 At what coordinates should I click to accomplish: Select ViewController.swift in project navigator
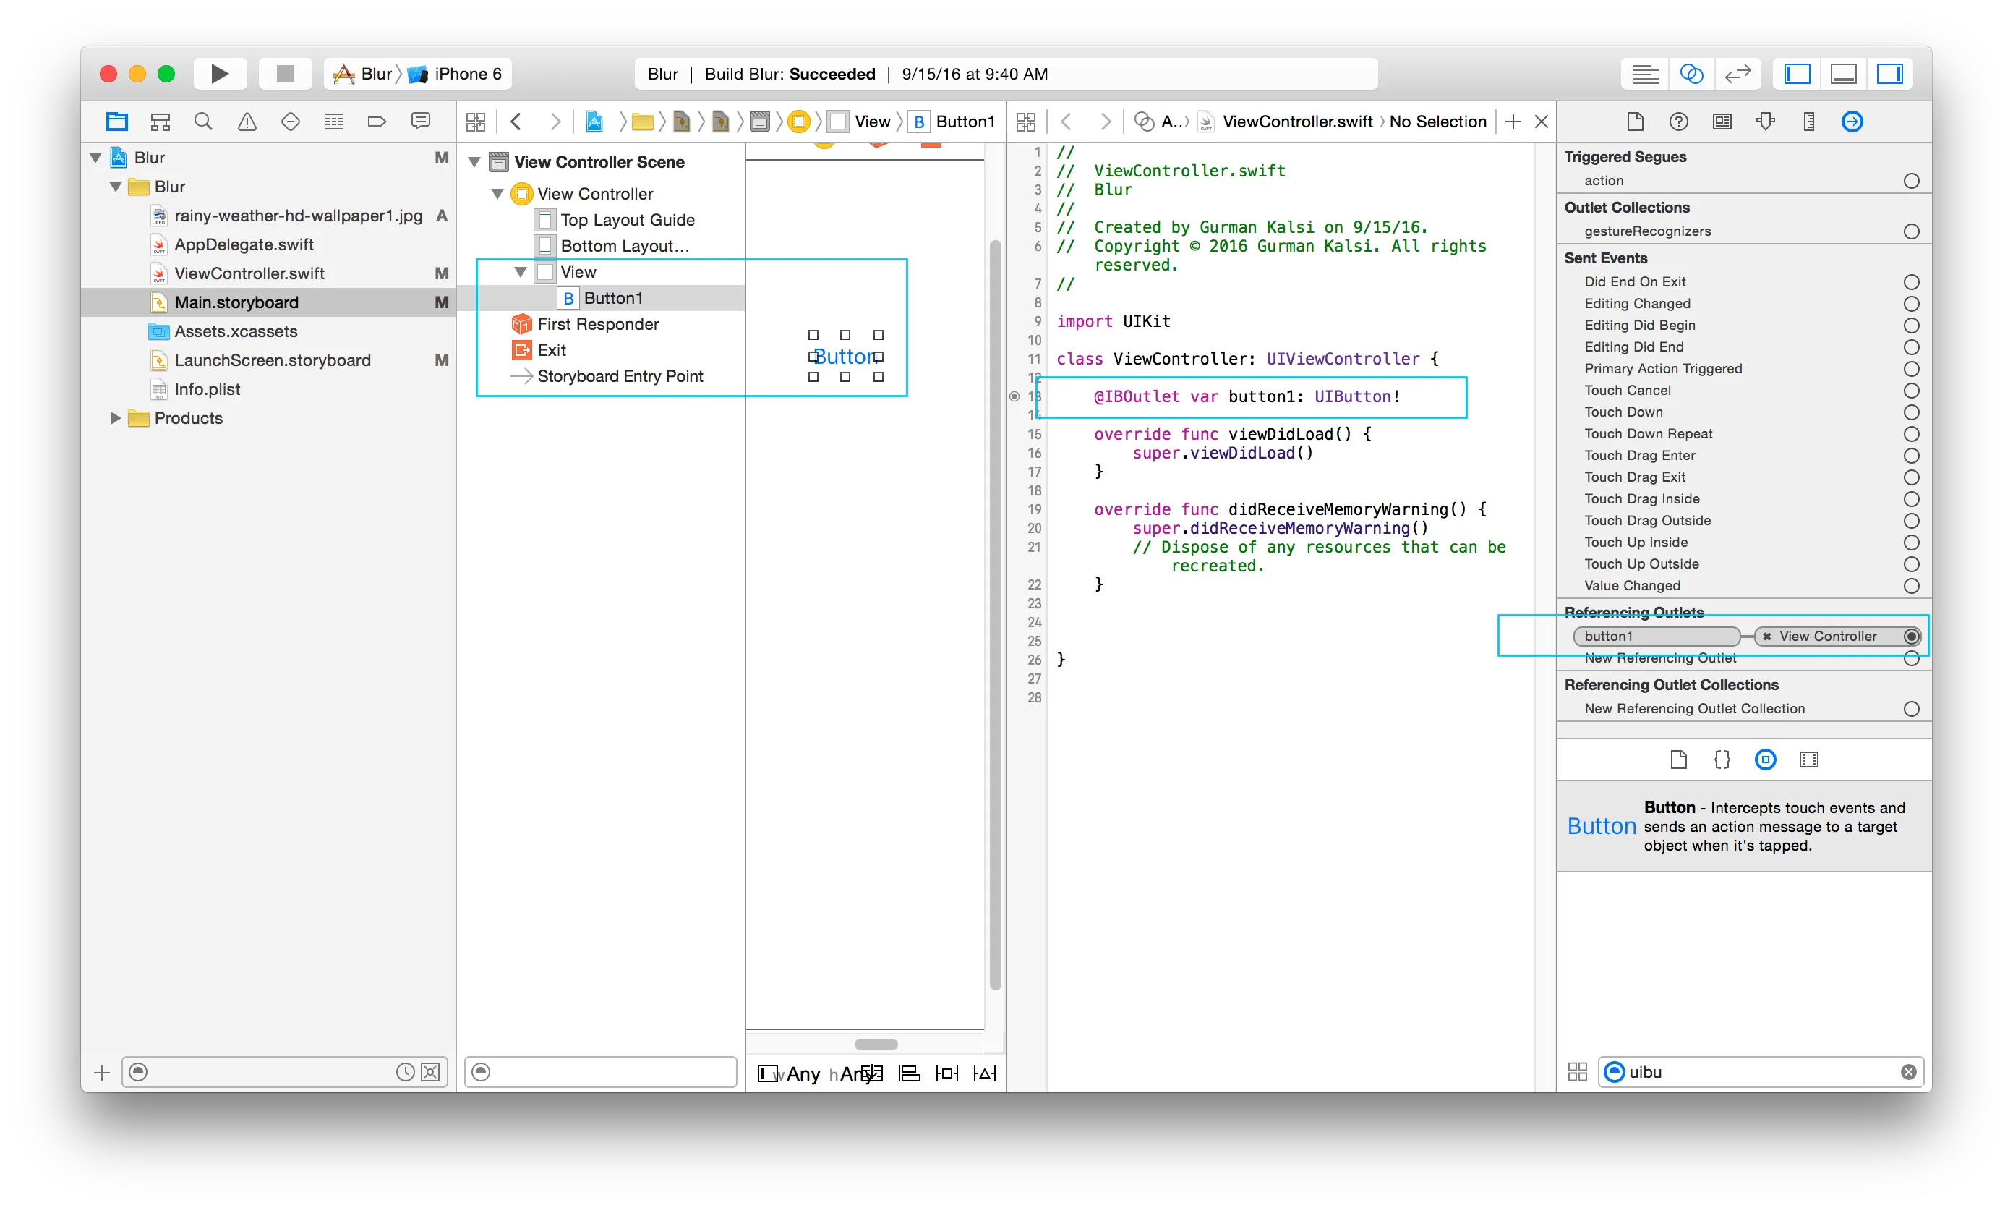tap(249, 273)
